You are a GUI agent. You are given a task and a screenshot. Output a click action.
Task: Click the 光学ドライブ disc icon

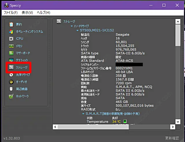[x=11, y=75]
